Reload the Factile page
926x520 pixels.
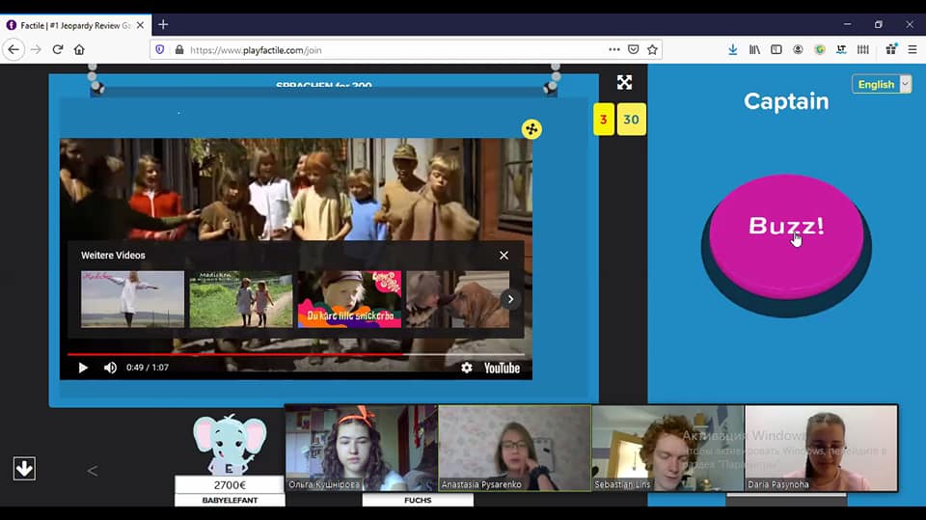[x=57, y=49]
